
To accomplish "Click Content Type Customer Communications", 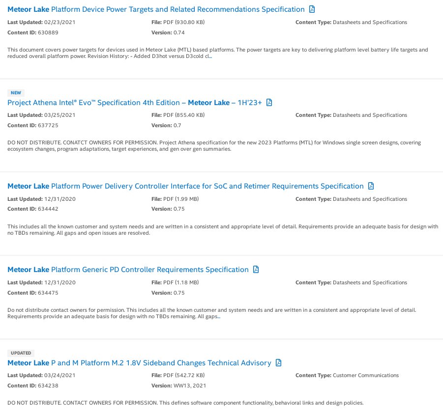I will coord(347,375).
